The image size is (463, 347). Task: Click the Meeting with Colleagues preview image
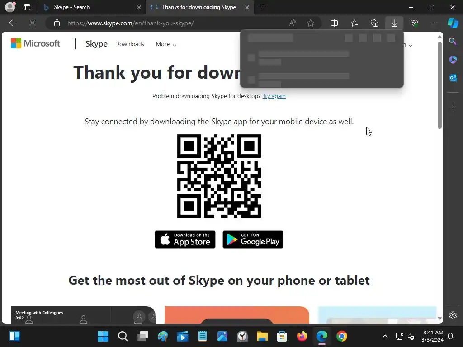(x=83, y=315)
